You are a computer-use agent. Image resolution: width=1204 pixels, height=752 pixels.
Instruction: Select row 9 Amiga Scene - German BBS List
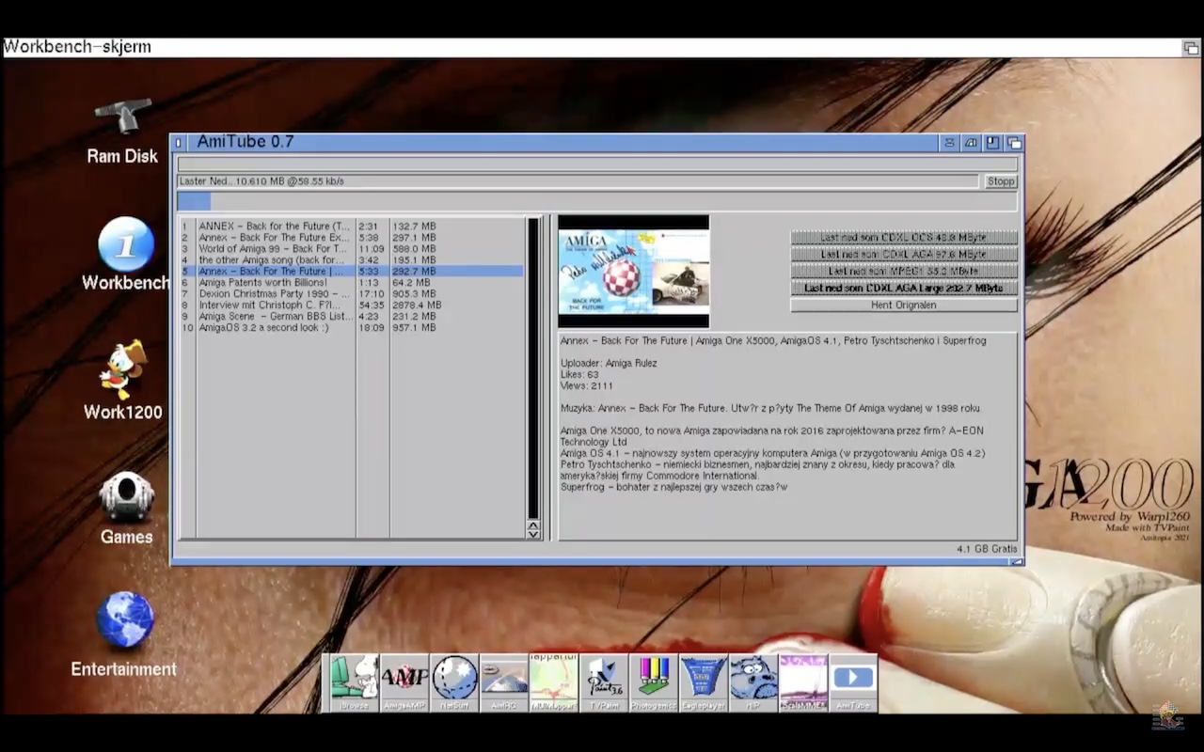pyautogui.click(x=351, y=317)
